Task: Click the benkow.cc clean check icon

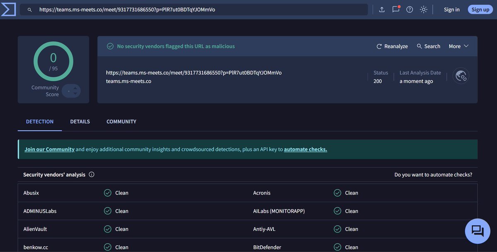Action: pos(108,247)
